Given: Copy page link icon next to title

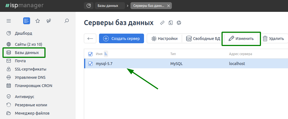Looking at the screenshot, I should pos(162,23).
